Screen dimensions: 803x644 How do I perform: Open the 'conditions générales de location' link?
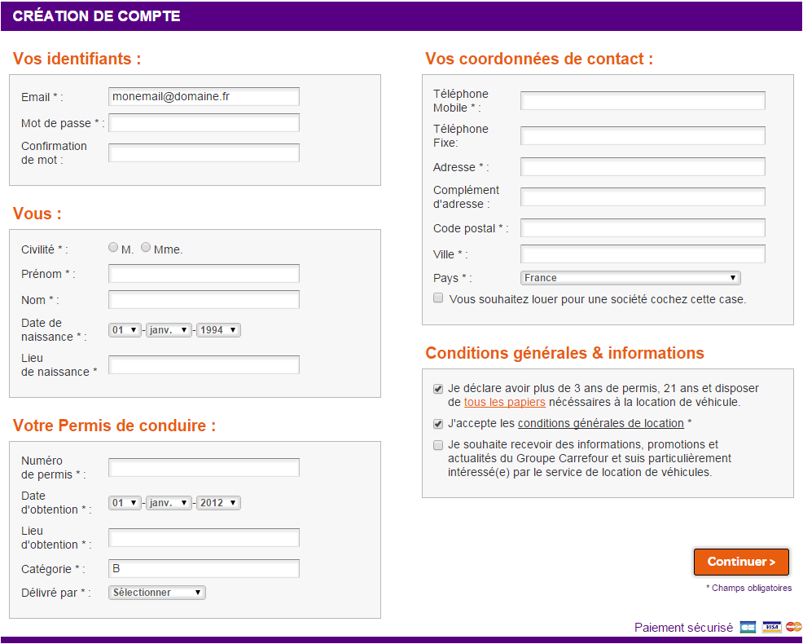click(x=600, y=423)
